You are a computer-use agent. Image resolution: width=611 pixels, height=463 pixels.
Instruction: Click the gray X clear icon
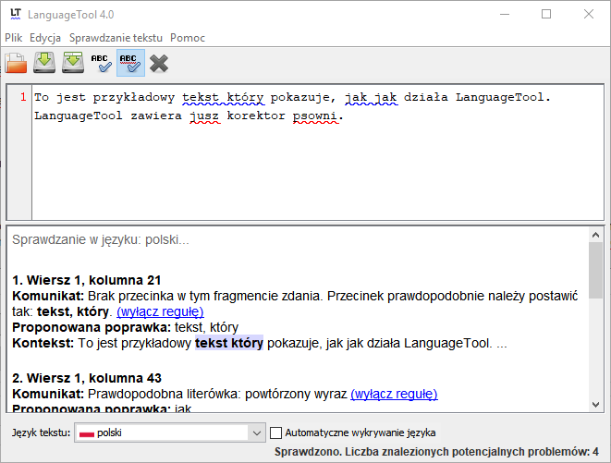pos(159,63)
